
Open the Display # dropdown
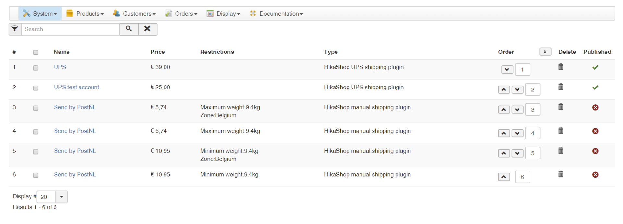point(61,197)
